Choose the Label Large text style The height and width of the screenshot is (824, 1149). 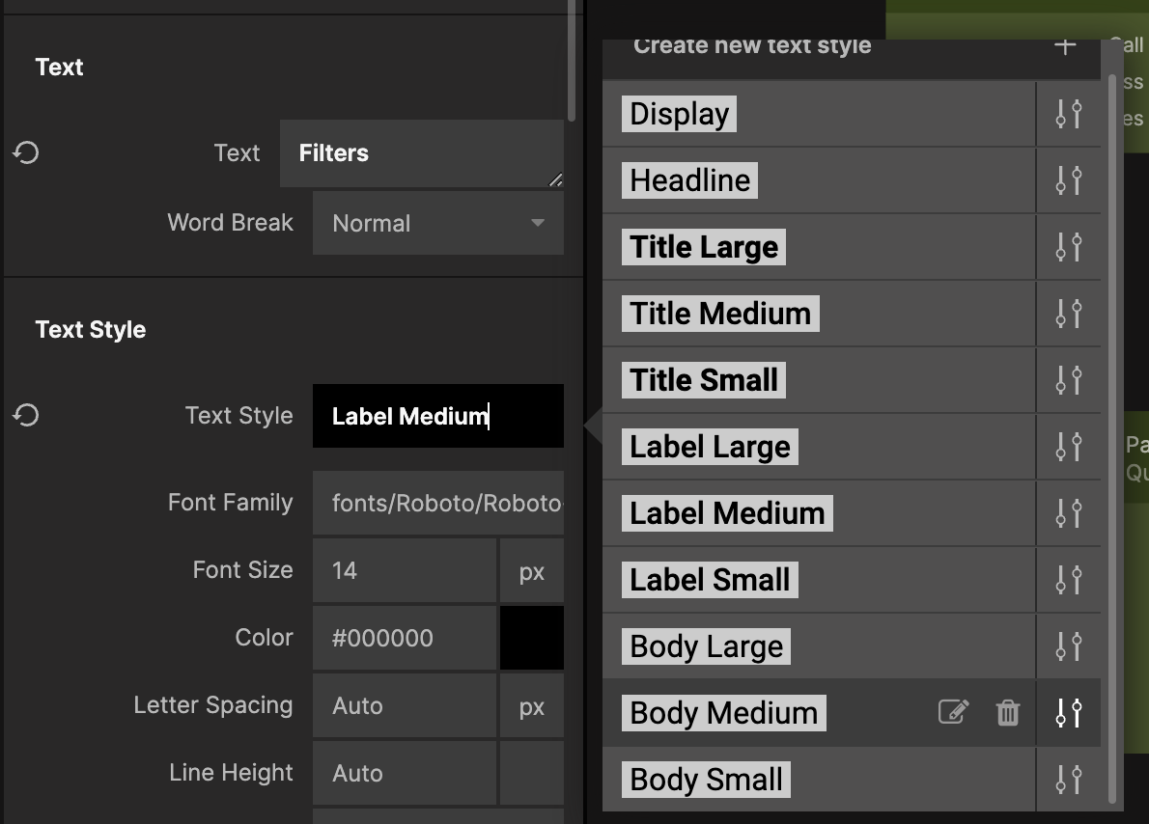710,447
